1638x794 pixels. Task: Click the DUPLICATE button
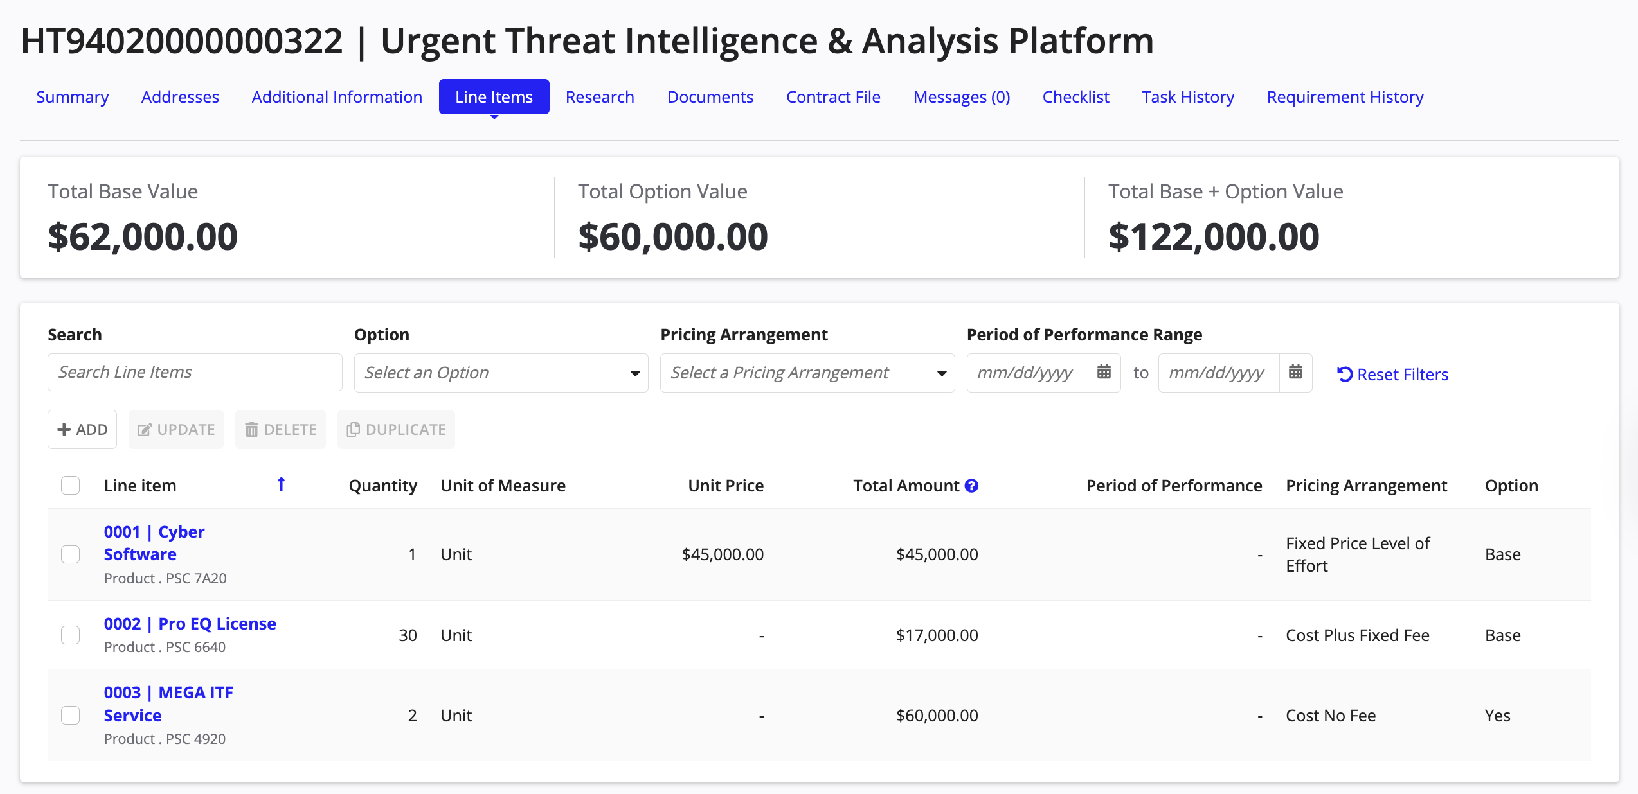(x=396, y=429)
